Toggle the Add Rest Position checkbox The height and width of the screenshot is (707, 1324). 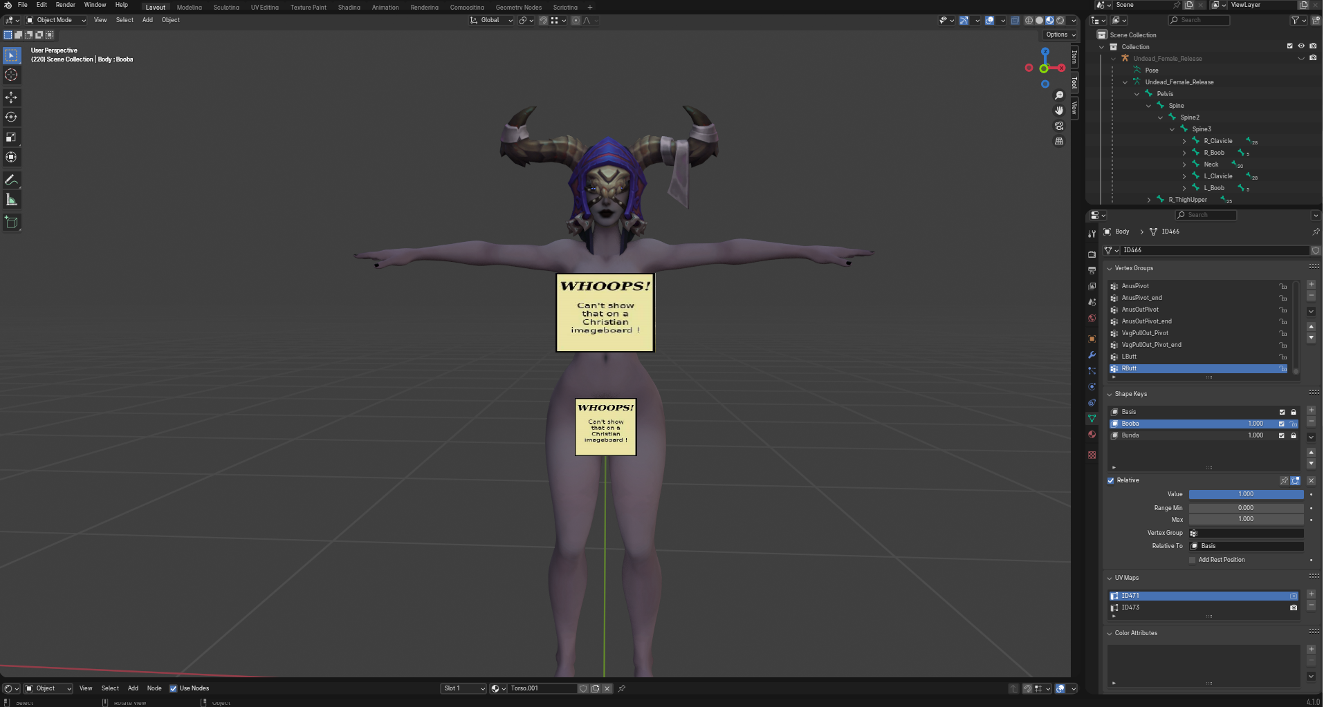click(1193, 560)
